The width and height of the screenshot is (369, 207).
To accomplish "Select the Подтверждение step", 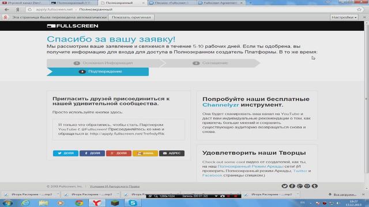I will [97, 71].
